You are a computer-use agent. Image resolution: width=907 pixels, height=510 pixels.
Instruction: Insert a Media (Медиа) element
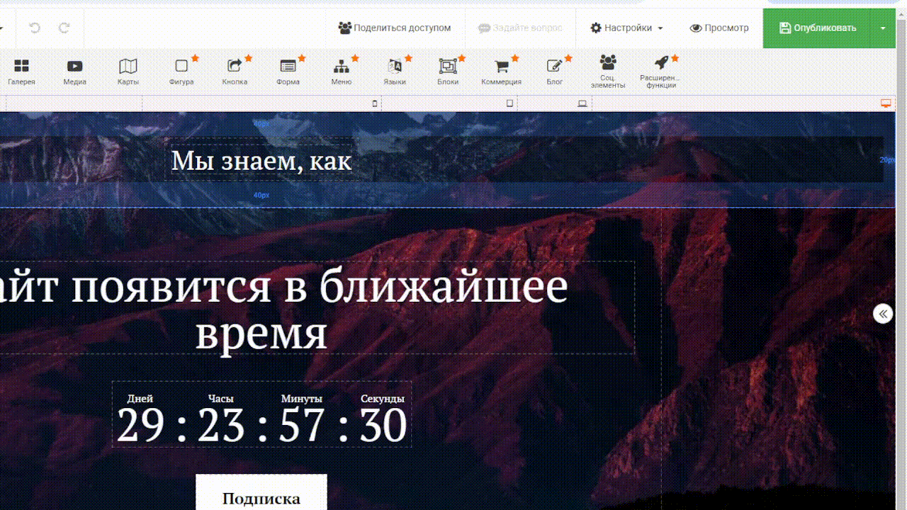(x=74, y=72)
